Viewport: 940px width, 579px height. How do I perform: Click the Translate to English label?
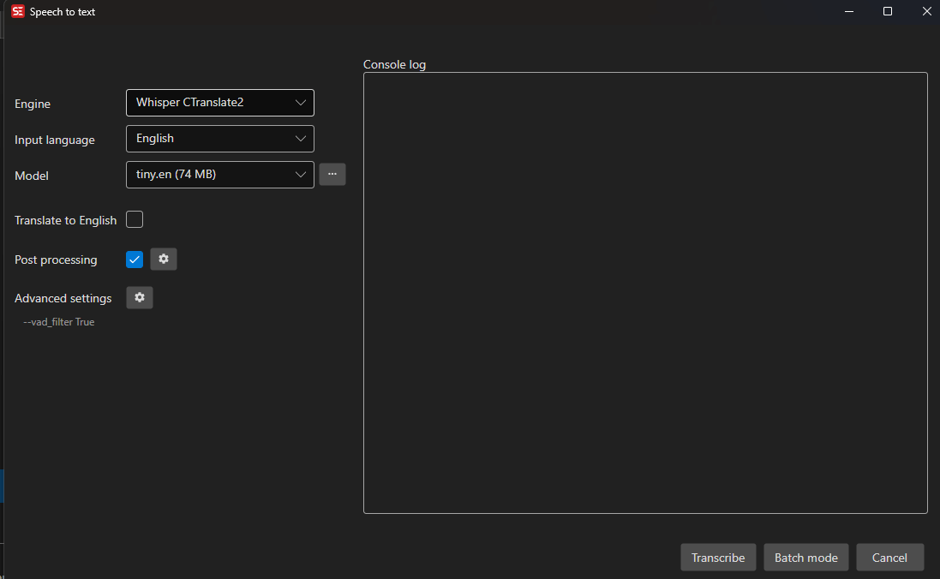click(x=65, y=221)
